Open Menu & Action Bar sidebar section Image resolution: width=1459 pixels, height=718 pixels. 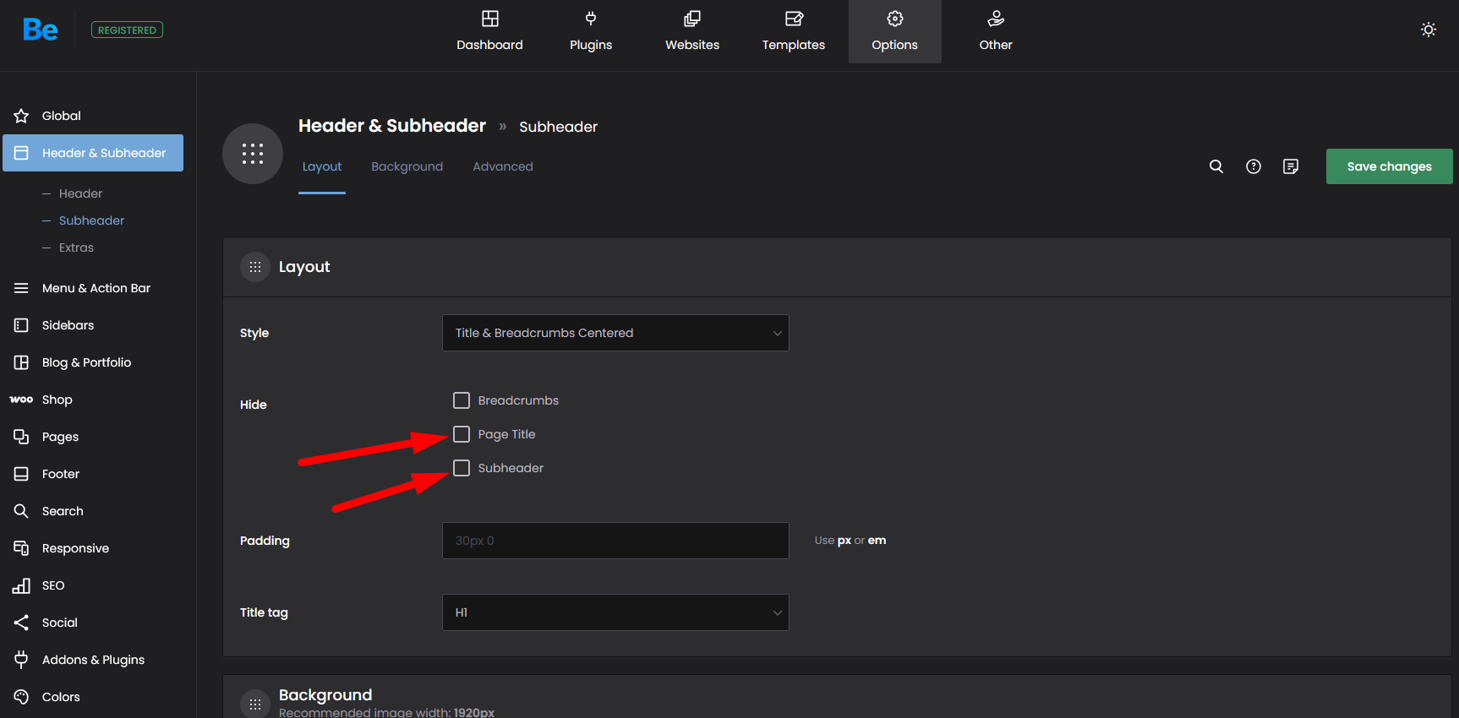click(x=96, y=288)
